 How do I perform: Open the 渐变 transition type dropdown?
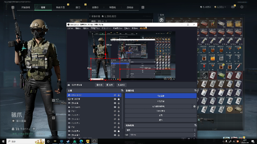click(x=160, y=130)
